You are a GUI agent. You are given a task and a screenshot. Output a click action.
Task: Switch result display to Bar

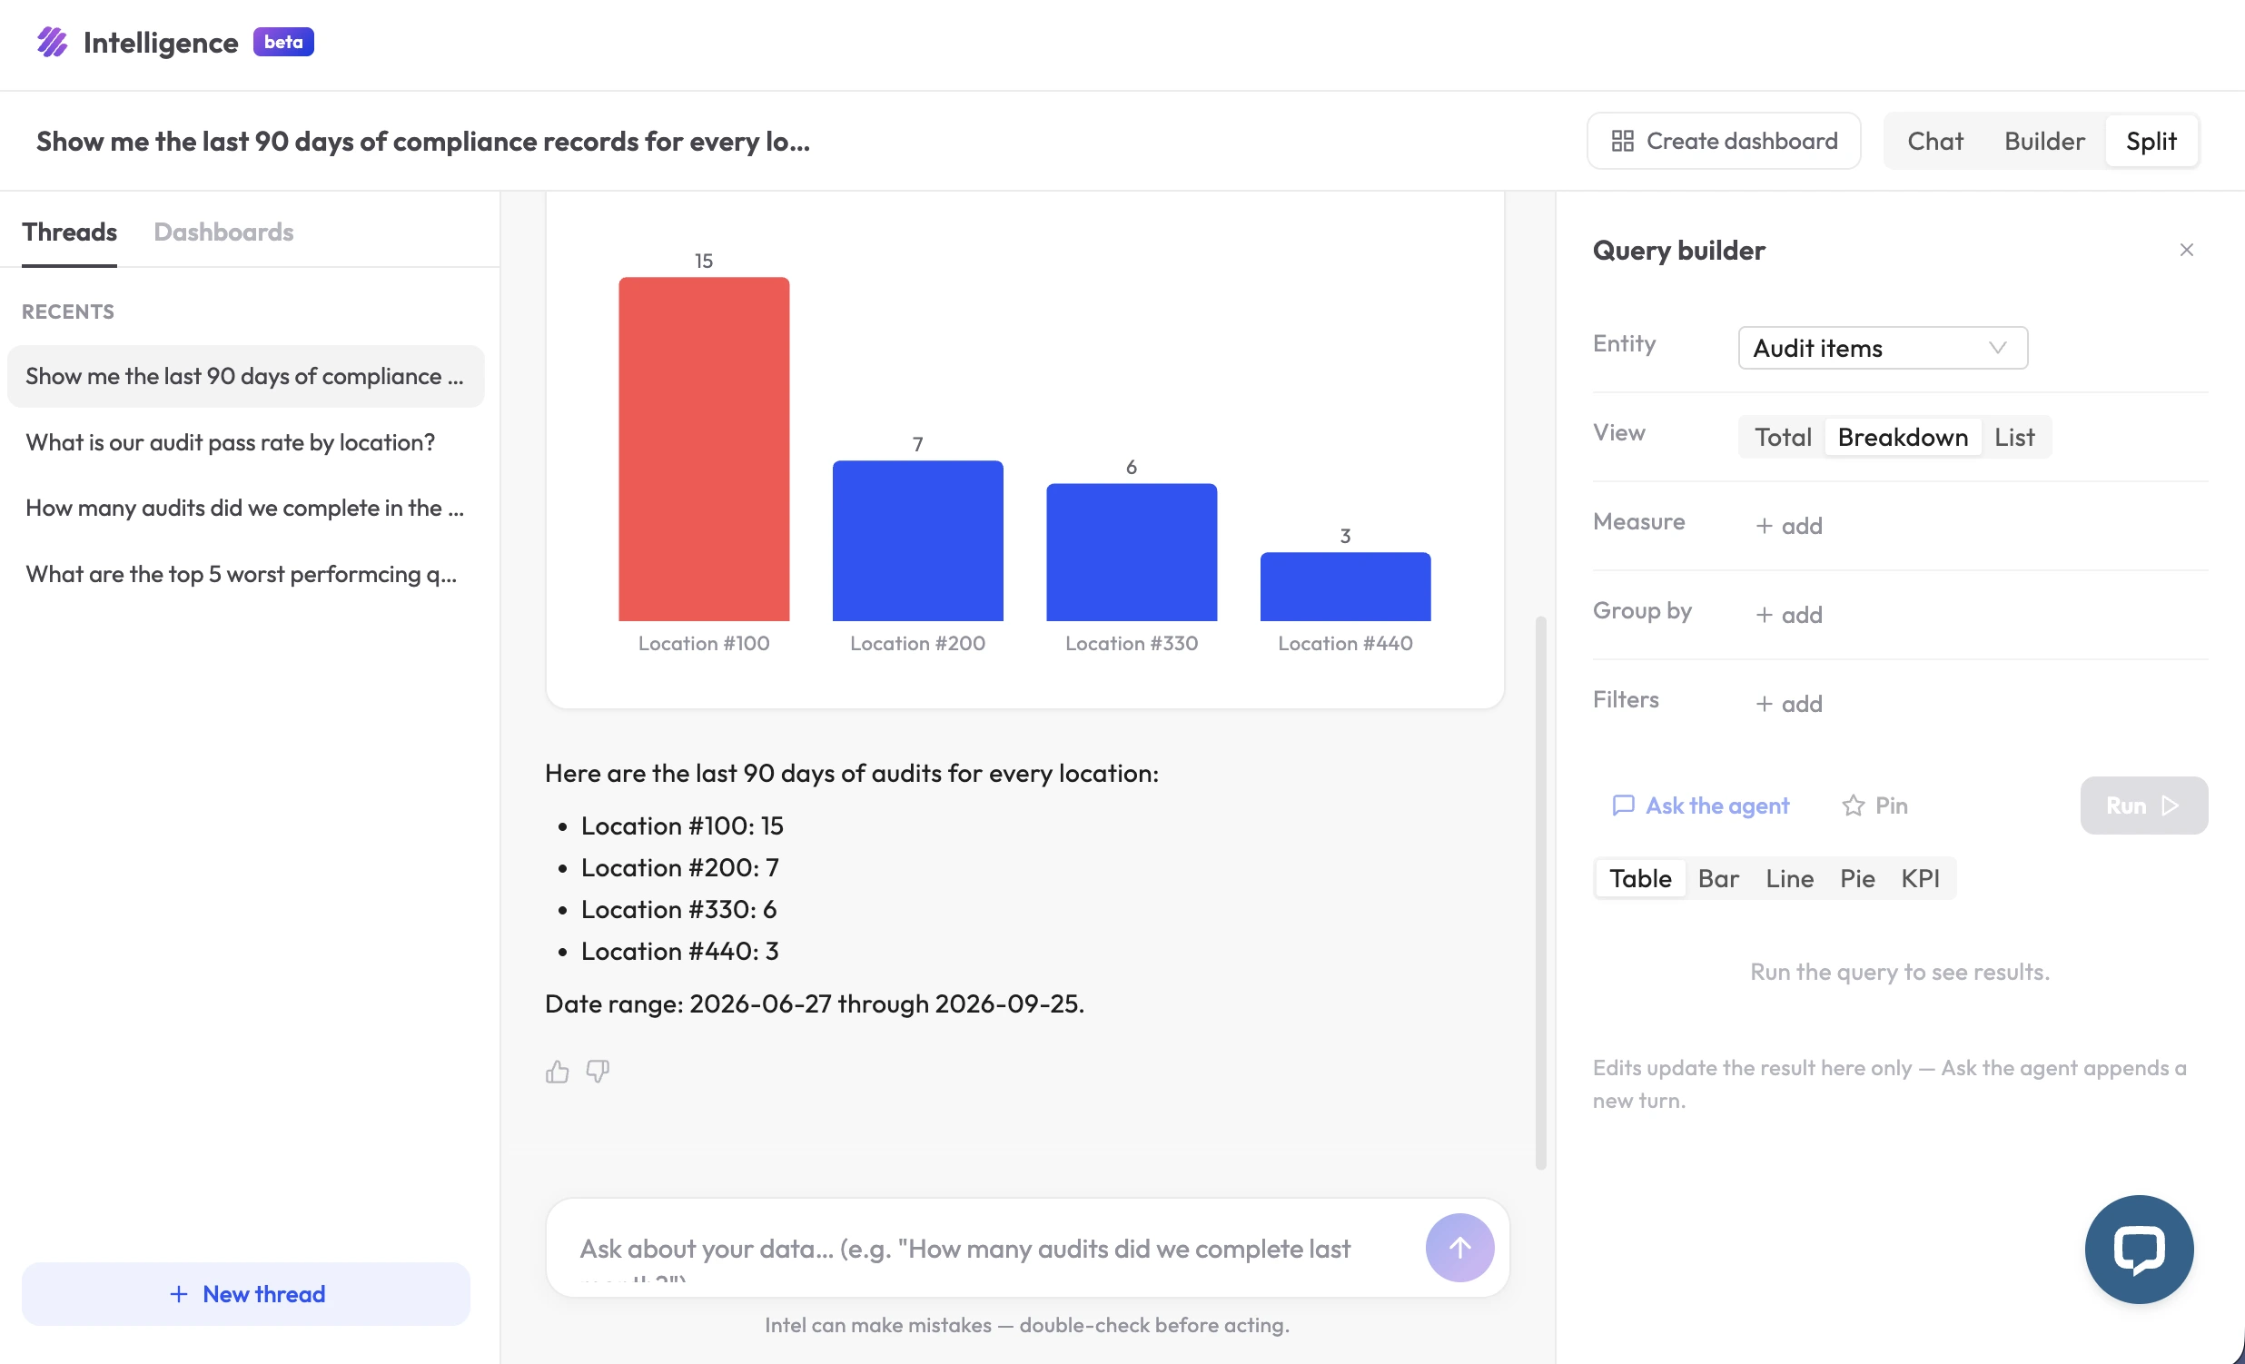1718,878
